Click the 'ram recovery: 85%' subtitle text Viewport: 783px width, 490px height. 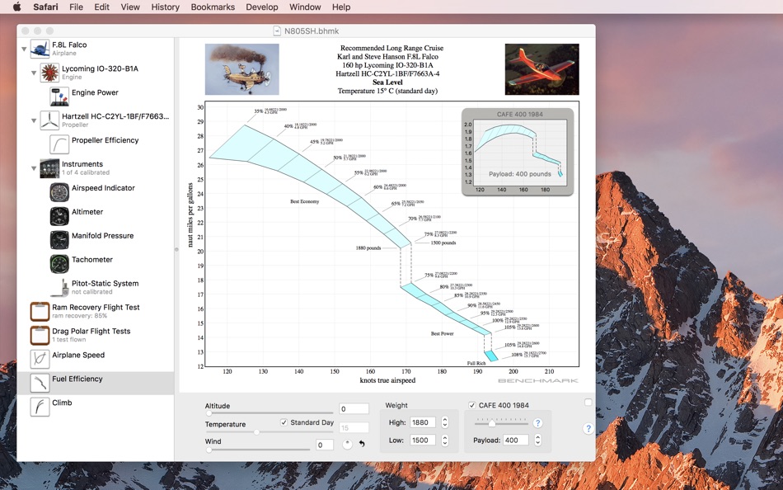pos(79,316)
